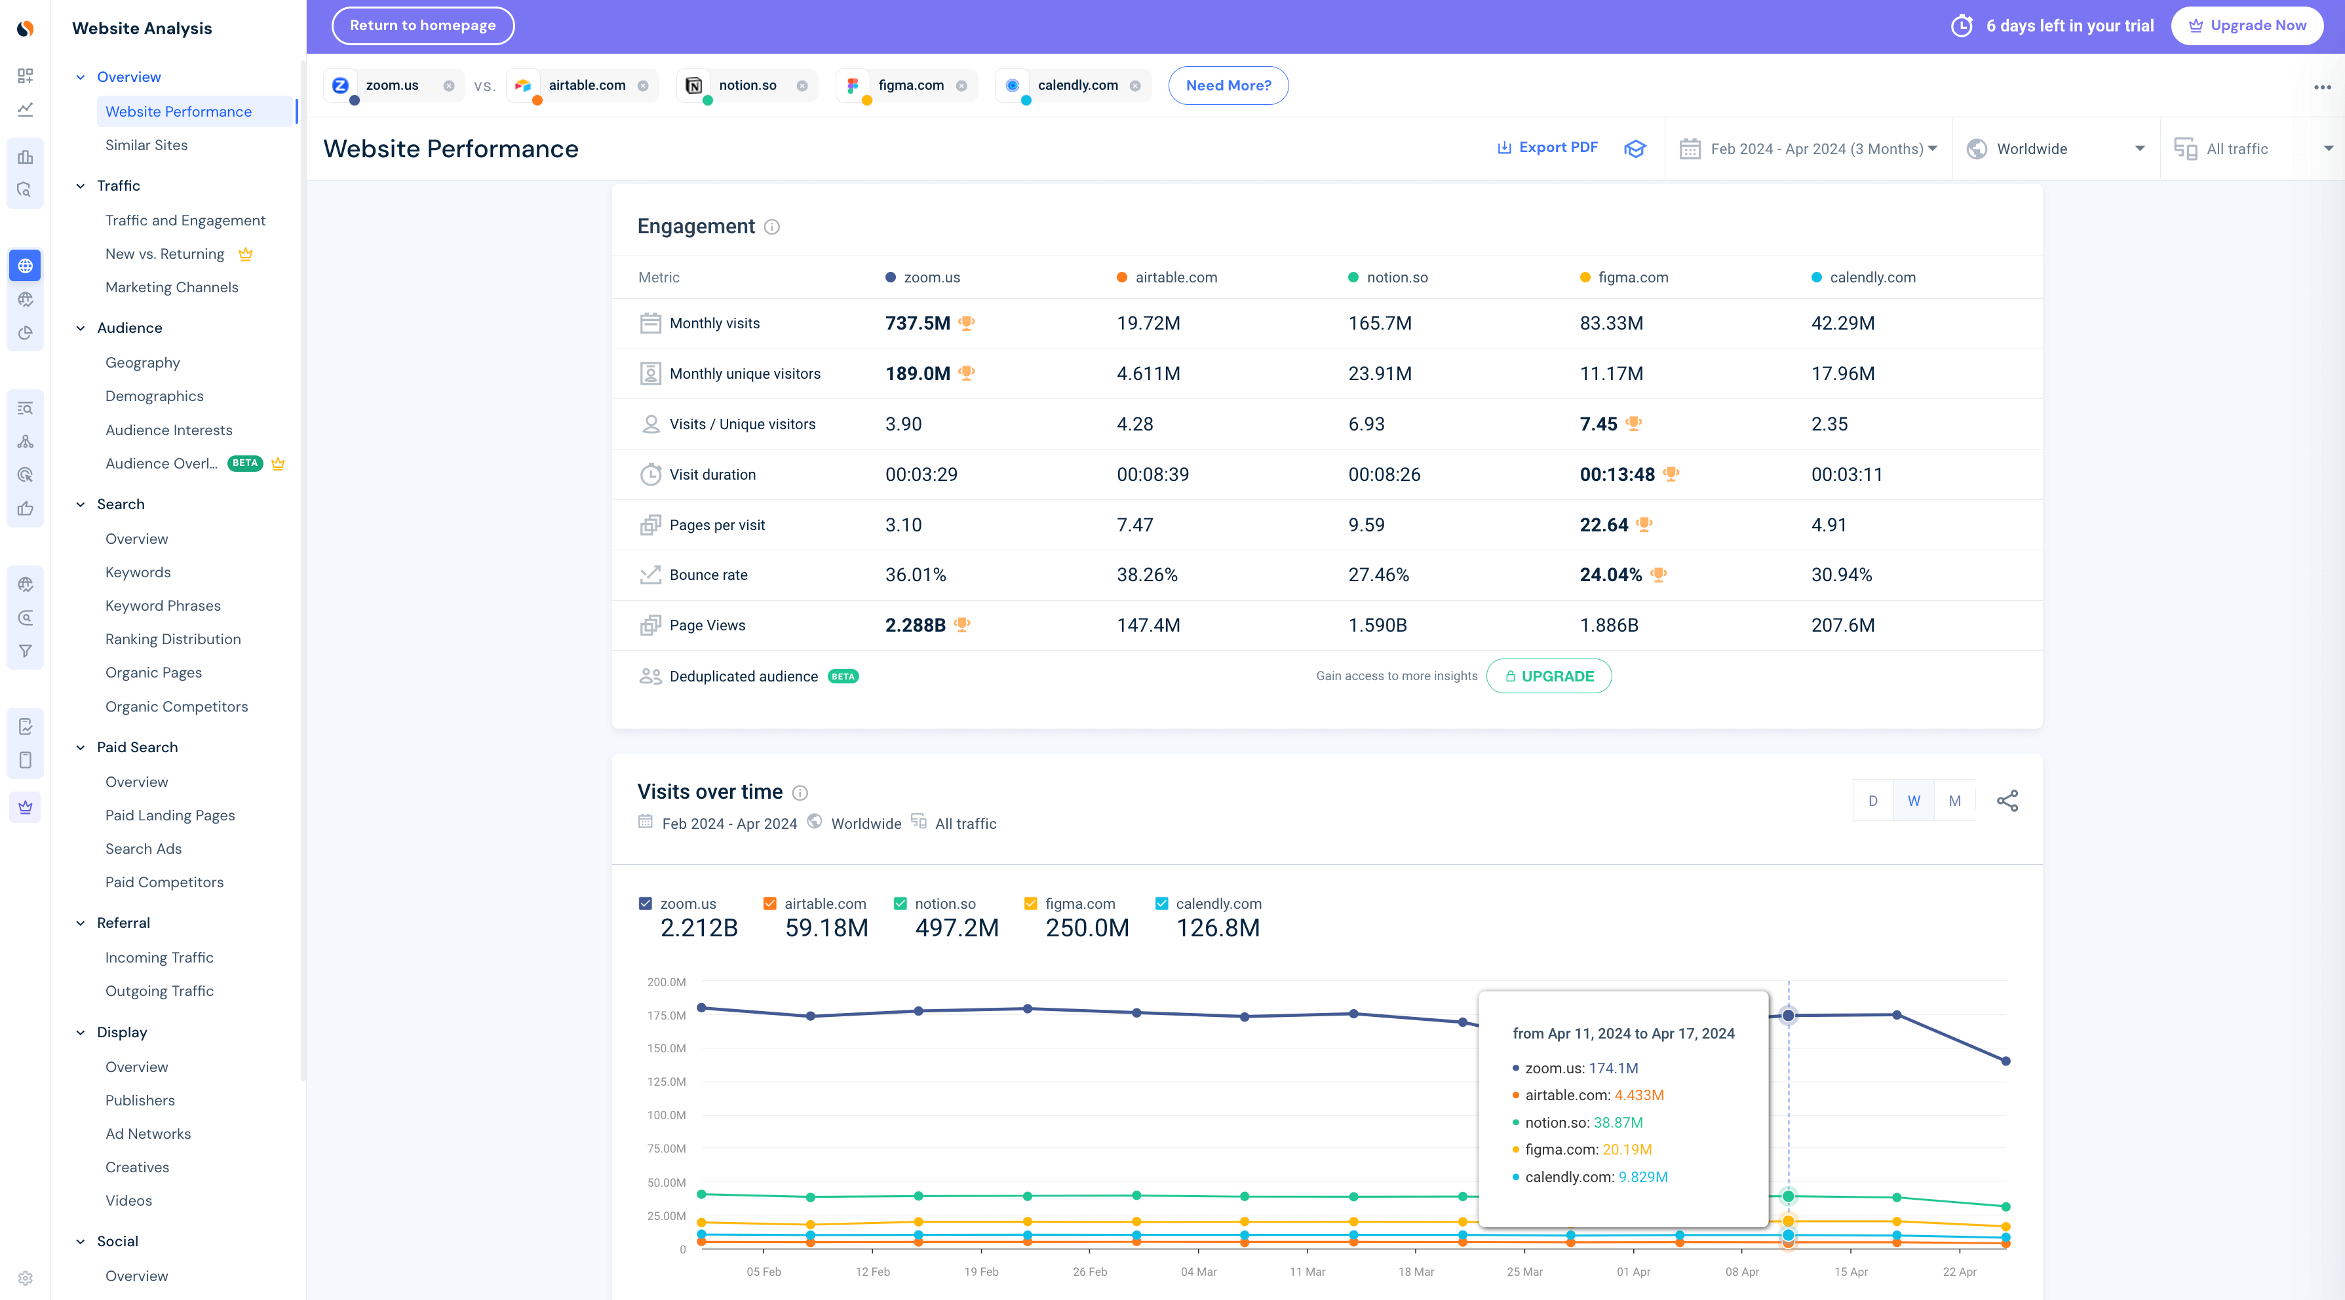
Task: Click the Need More? button
Action: coord(1228,85)
